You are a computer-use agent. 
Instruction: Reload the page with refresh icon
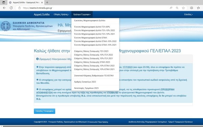tap(11, 8)
